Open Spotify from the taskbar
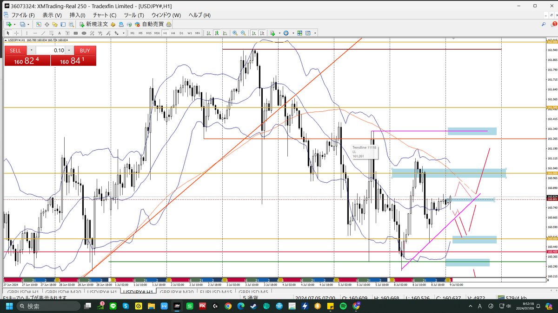The width and height of the screenshot is (558, 313). pyautogui.click(x=343, y=307)
